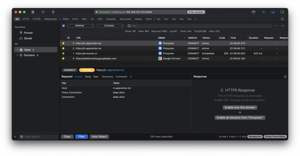Click Enable only this domain button
Viewport: 300px width, 156px height.
240,107
